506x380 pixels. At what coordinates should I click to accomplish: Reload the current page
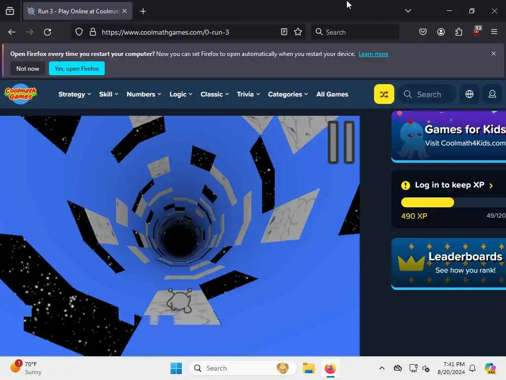pos(47,32)
